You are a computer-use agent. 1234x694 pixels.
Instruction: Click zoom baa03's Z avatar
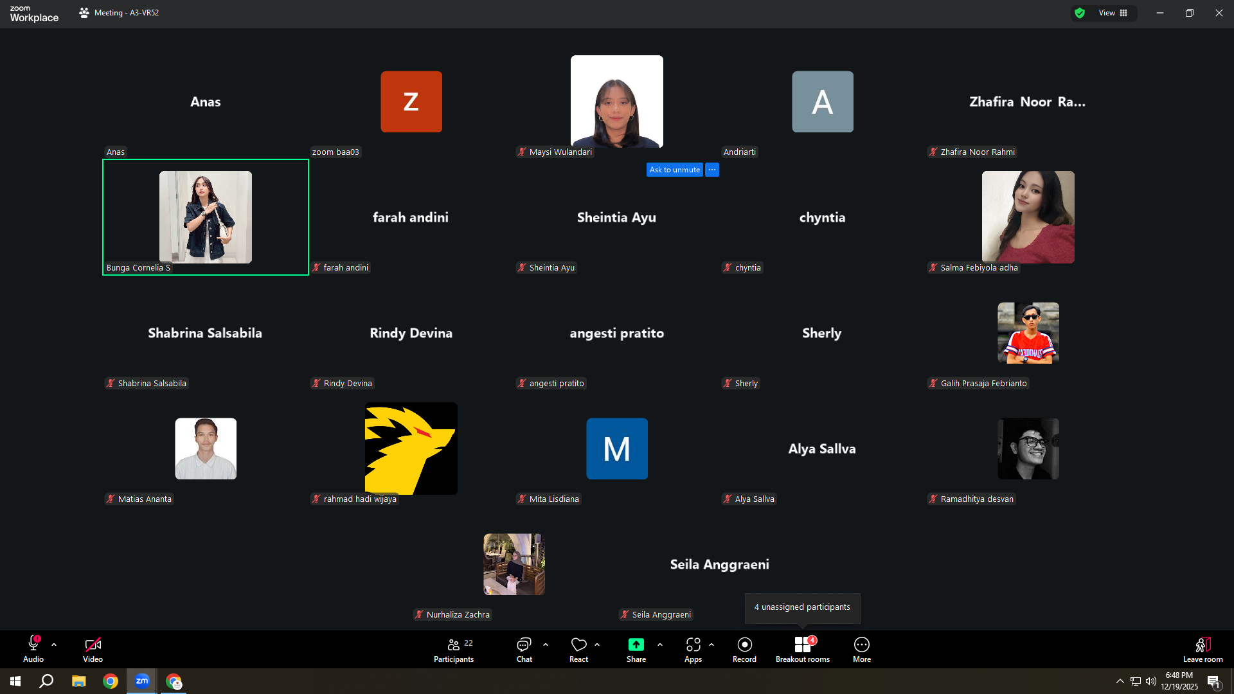[411, 102]
